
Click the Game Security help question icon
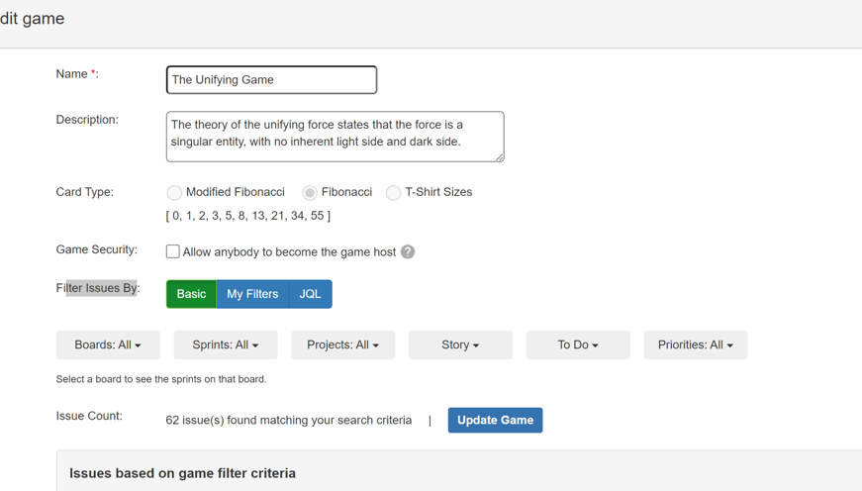pyautogui.click(x=408, y=252)
